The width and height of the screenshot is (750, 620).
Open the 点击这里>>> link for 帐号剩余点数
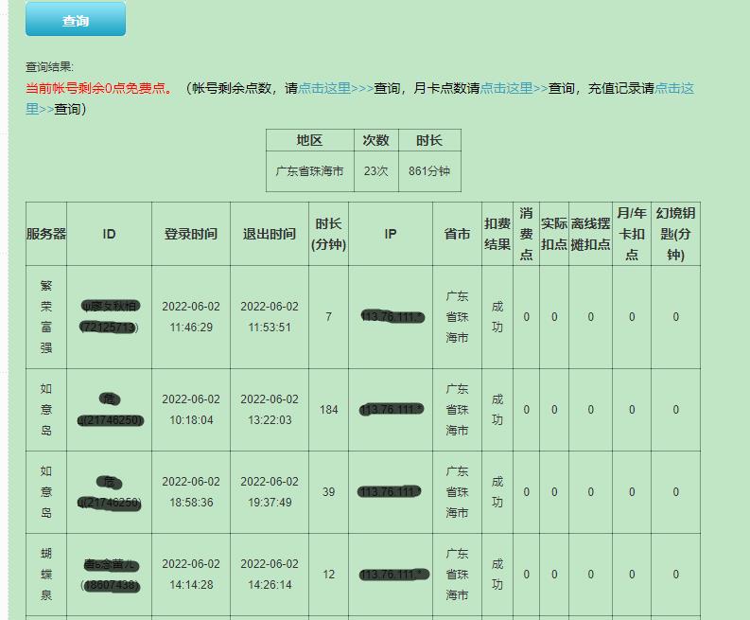[x=336, y=88]
